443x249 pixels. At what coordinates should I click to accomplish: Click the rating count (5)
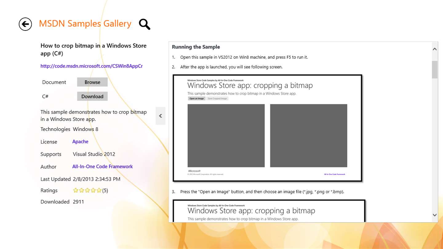105,191
